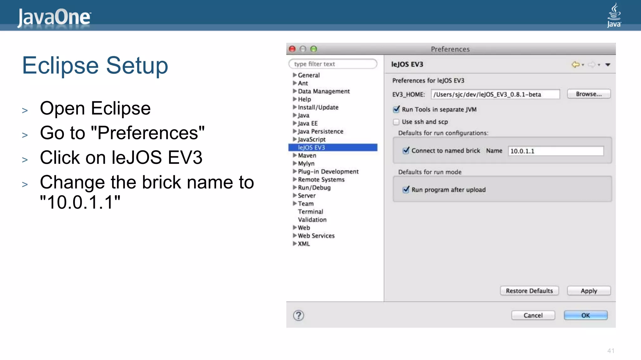Click the Restore Defaults button
This screenshot has height=360, width=641.
(x=529, y=291)
